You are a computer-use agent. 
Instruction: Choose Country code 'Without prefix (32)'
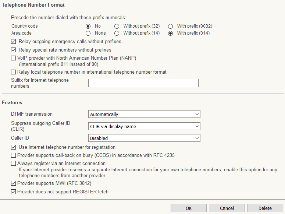pos(117,26)
